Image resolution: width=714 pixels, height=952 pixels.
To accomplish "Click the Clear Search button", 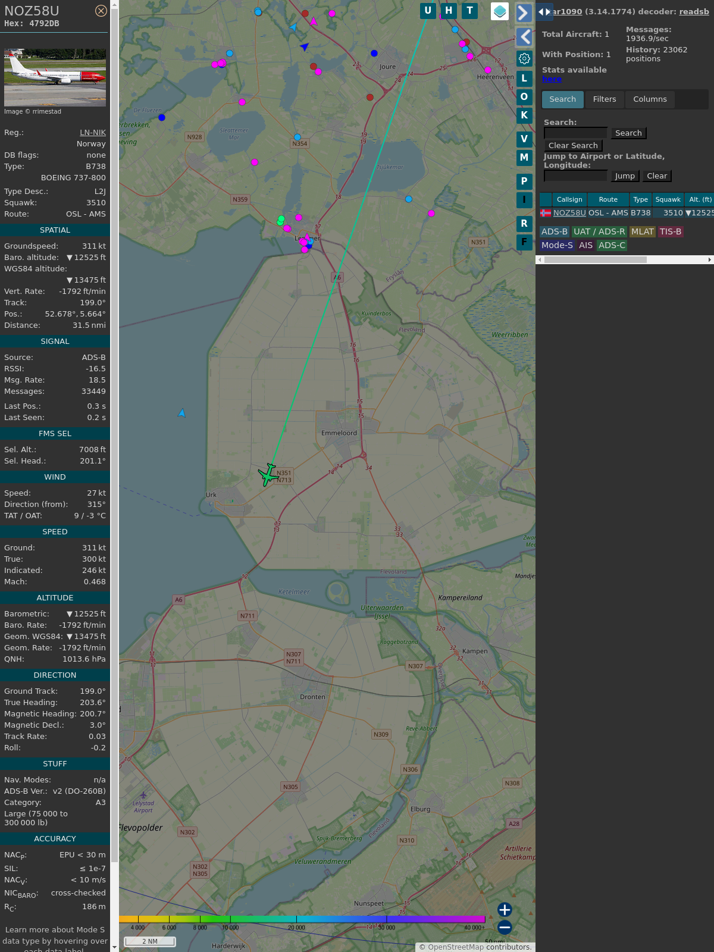I will point(573,146).
